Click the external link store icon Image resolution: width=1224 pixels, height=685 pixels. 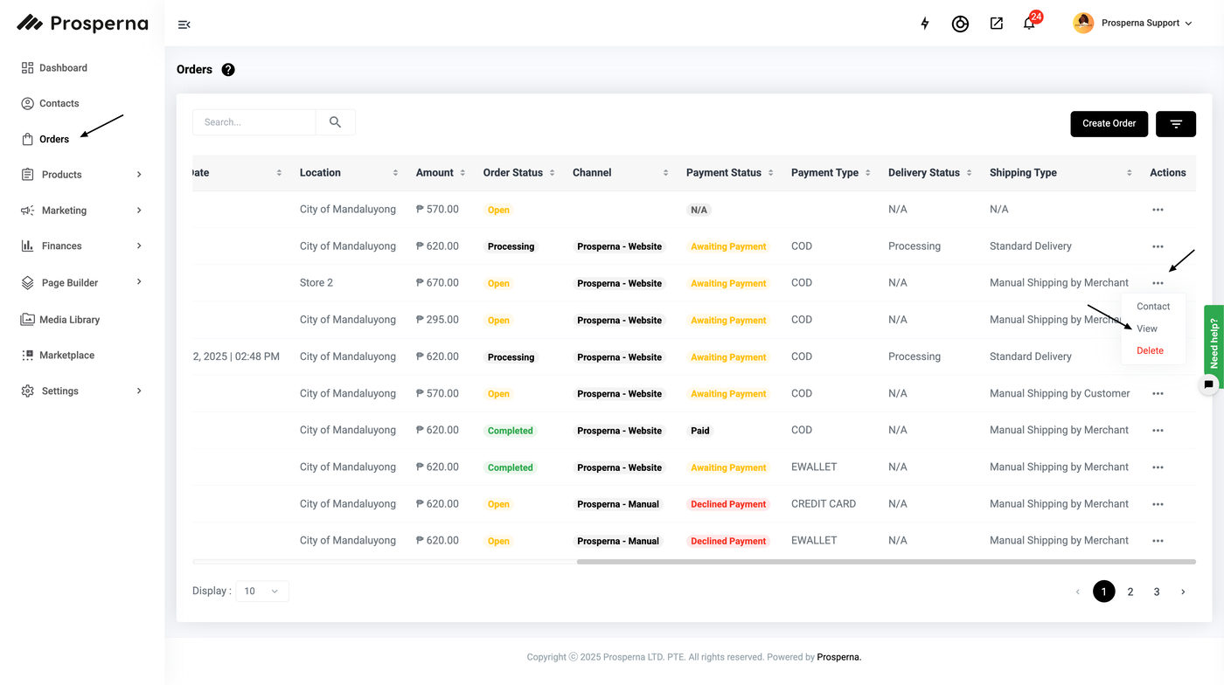(x=996, y=24)
